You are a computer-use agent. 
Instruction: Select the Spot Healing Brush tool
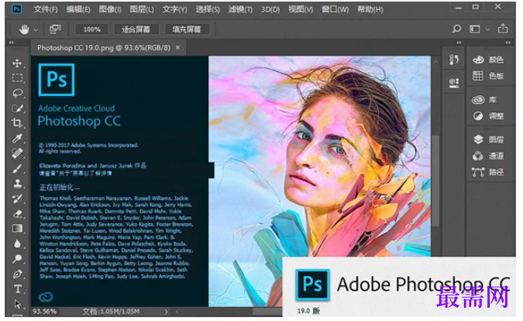17,154
